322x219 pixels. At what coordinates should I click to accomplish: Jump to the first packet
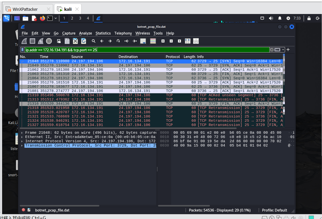click(x=127, y=41)
